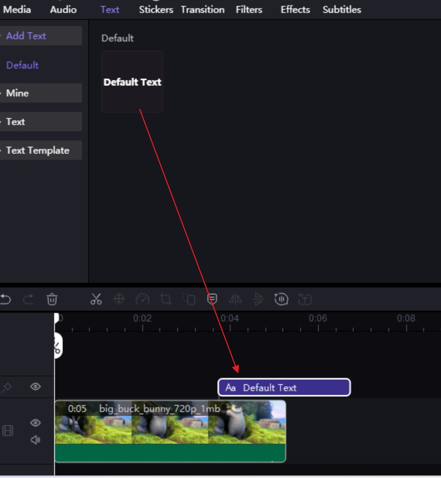Expand the Text Template section
Screen dimensions: 441x478
38,150
